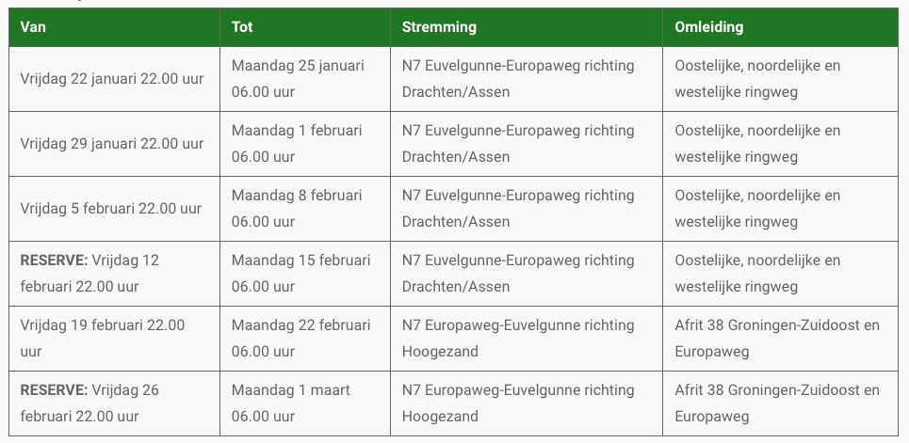
Task: Click the 'RESERVE: Vrijdag 26 februari' cell
Action: click(89, 403)
